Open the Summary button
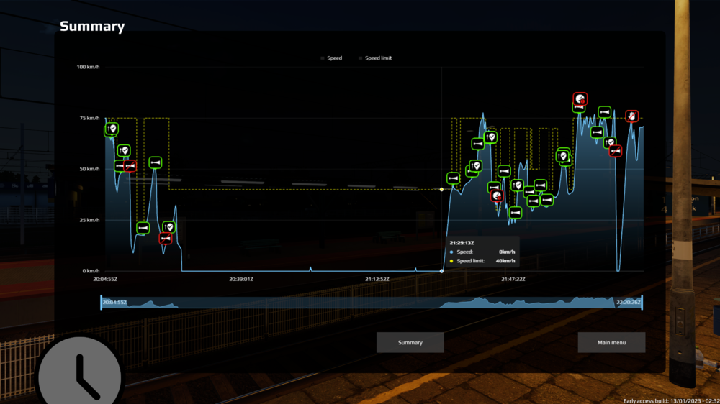The image size is (720, 404). [410, 343]
